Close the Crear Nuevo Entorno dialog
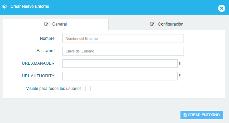229x123 pixels. coord(221,8)
